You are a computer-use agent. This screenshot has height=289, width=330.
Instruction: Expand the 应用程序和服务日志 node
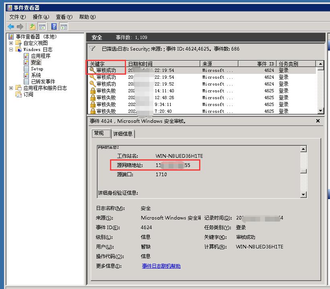point(11,88)
